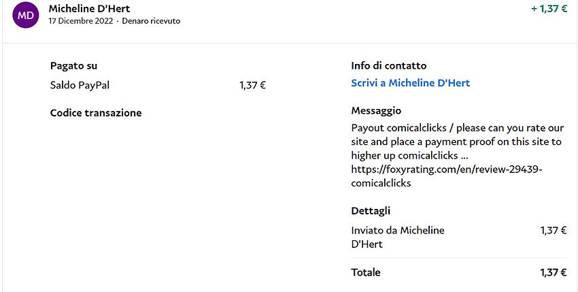Click the Pagato su heading
The width and height of the screenshot is (578, 292).
73,66
